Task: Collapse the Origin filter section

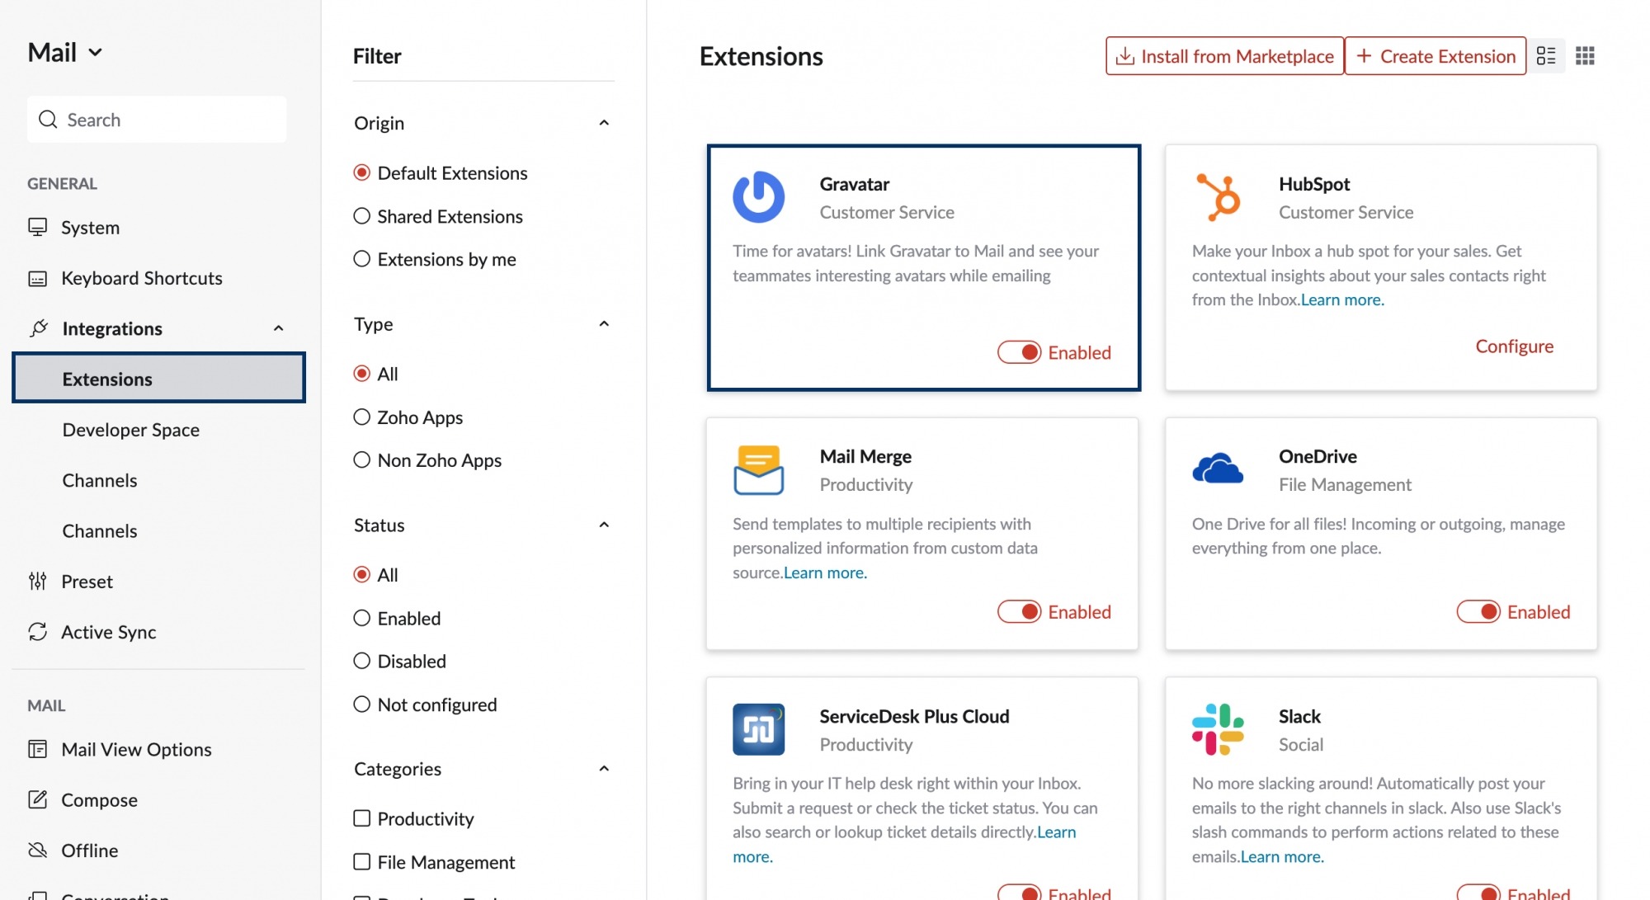Action: coord(605,123)
